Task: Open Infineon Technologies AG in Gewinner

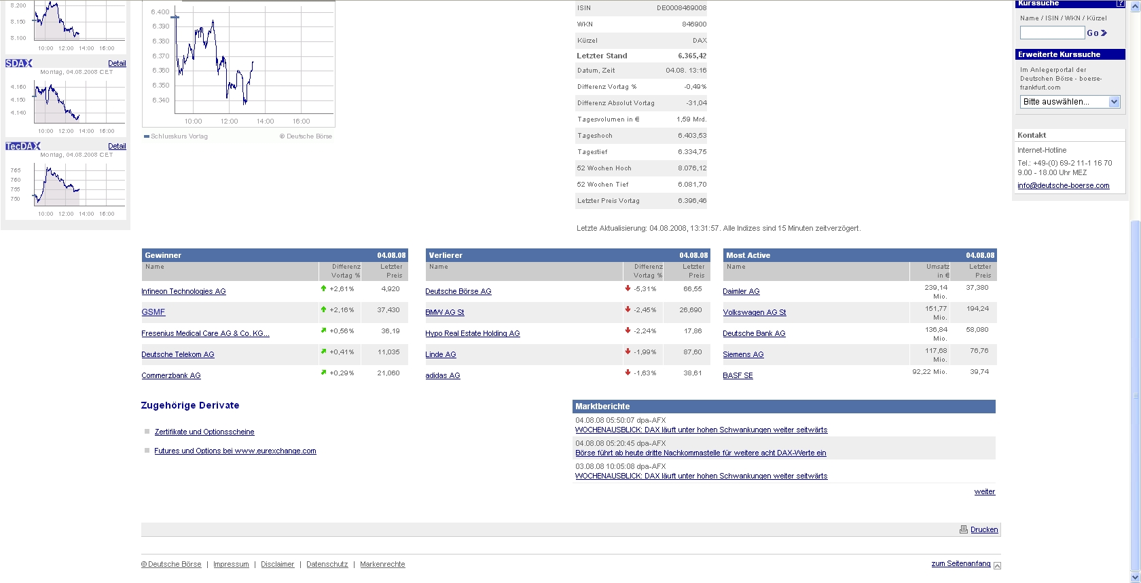Action: coord(183,291)
